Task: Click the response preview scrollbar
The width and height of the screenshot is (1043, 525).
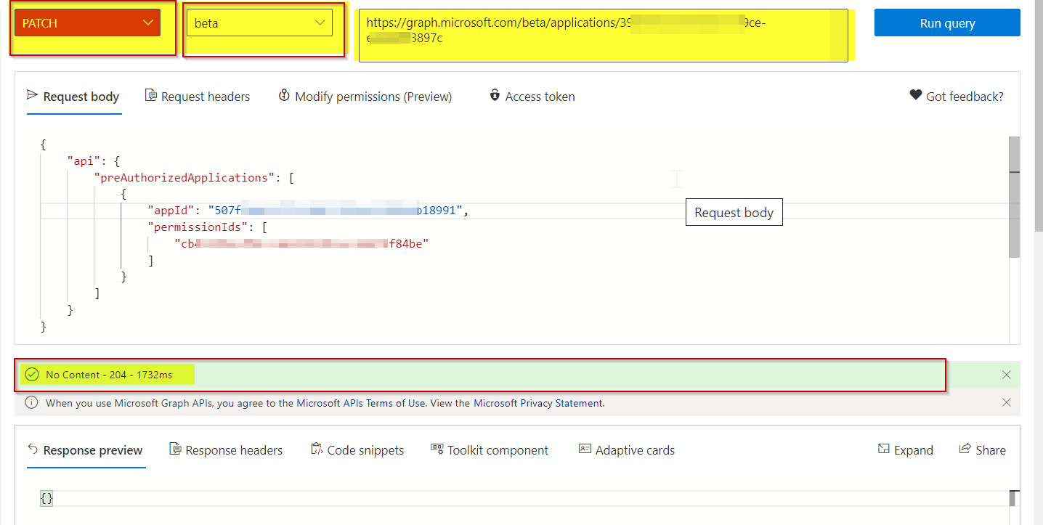Action: 1014,498
